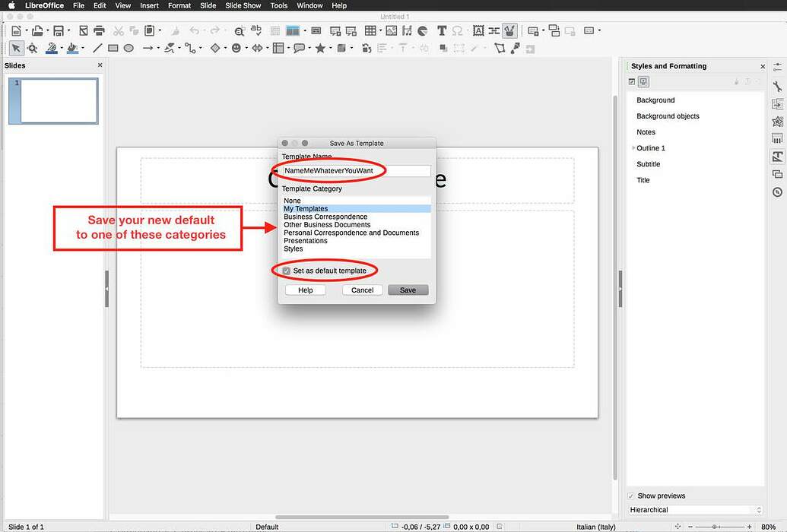Select the Rectangle drawing tool

pyautogui.click(x=113, y=48)
